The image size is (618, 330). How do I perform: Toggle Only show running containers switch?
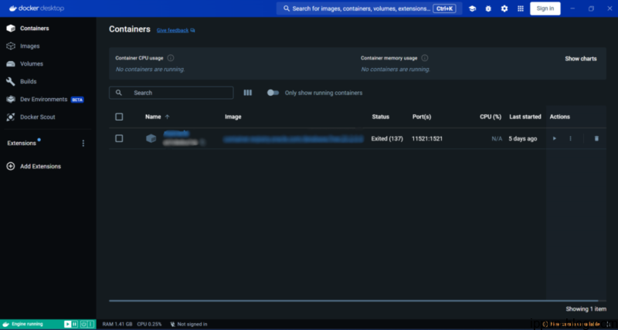(x=273, y=93)
